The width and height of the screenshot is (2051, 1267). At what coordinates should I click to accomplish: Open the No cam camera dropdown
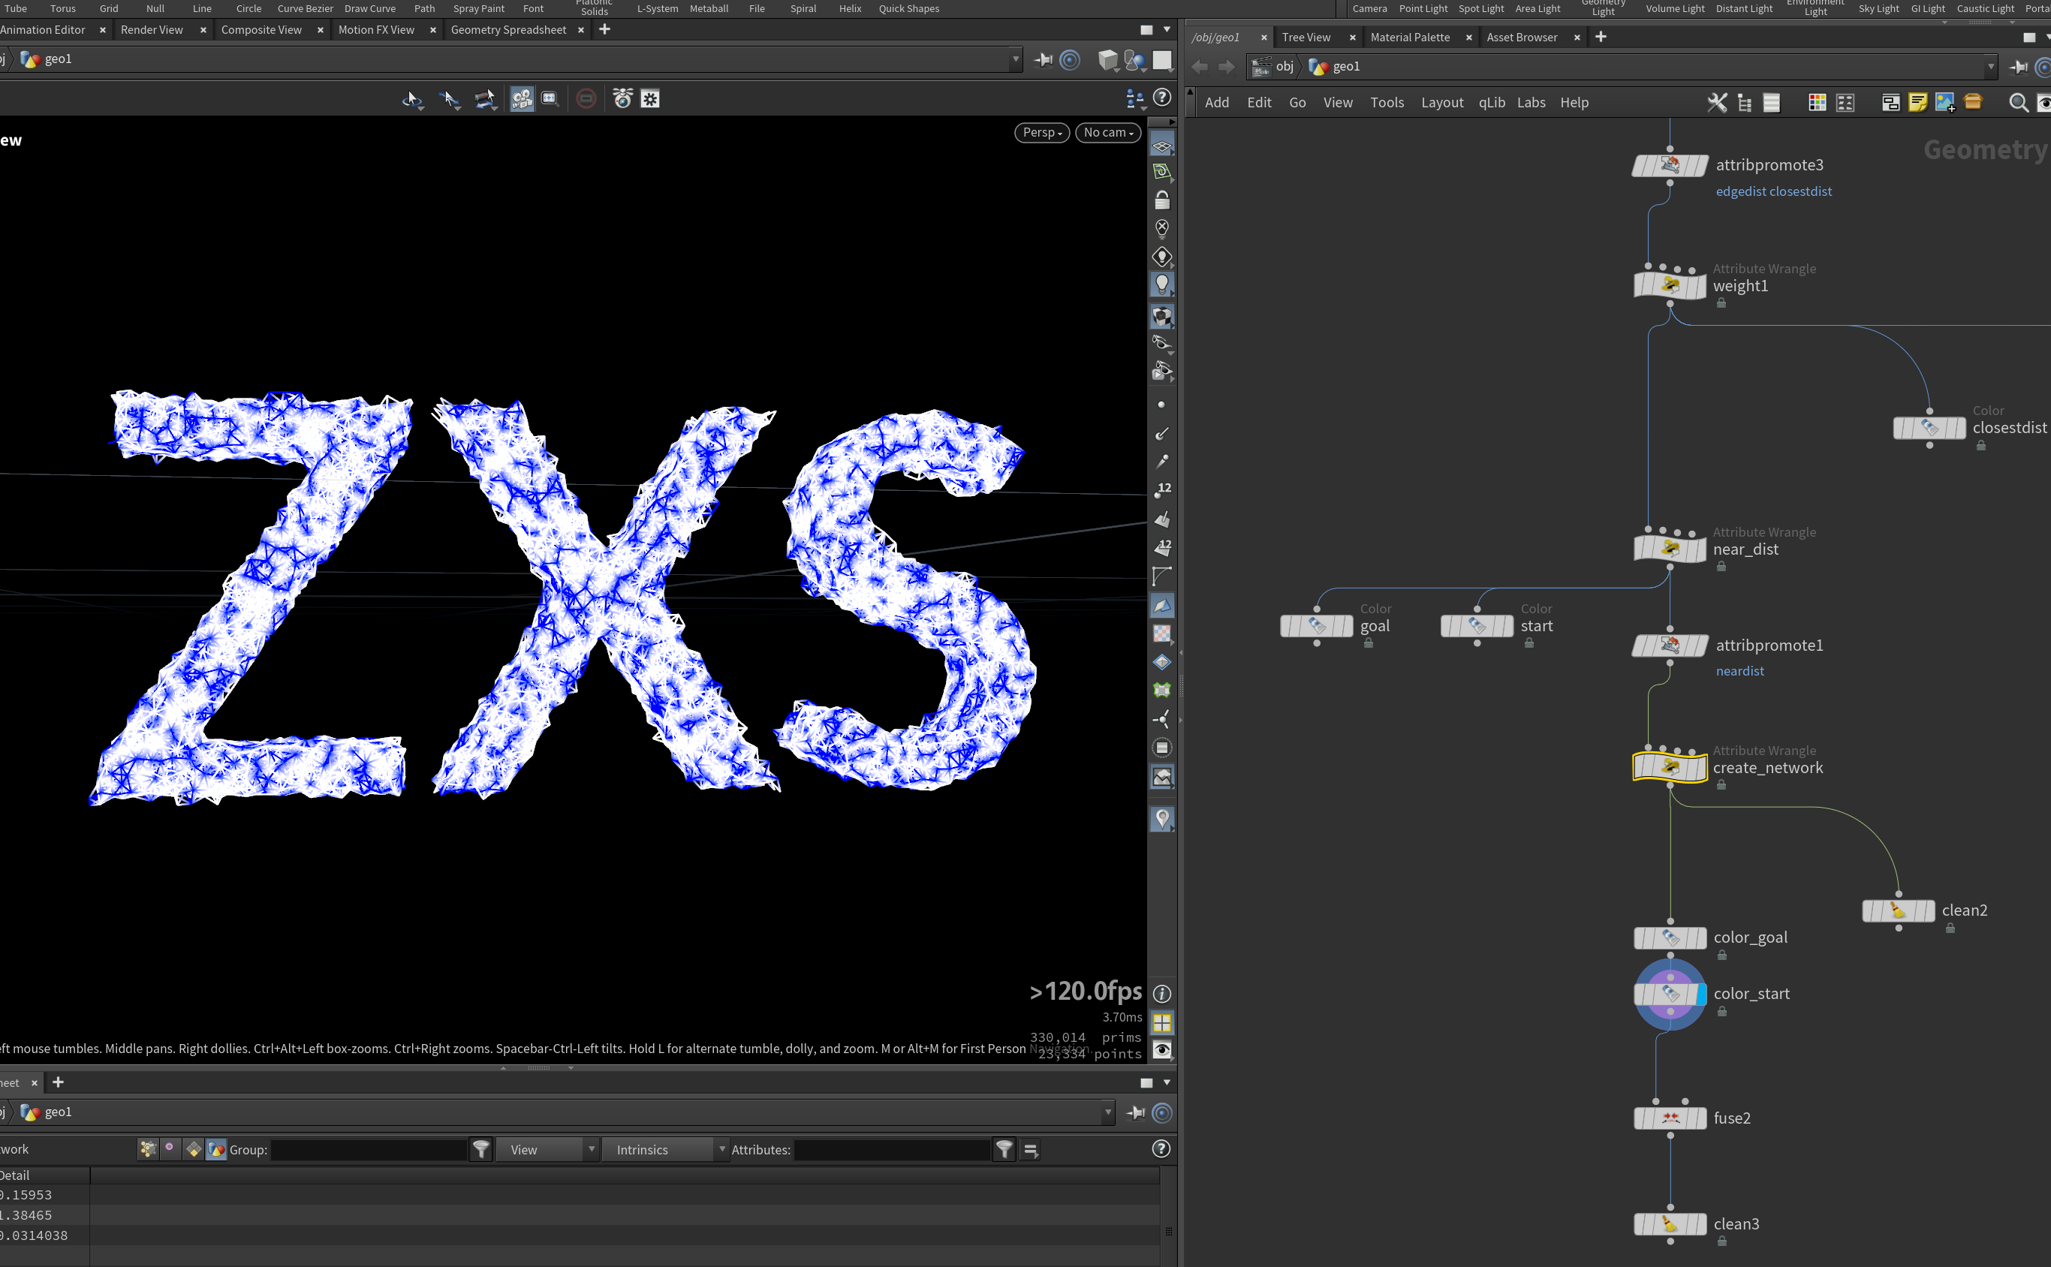[x=1107, y=132]
